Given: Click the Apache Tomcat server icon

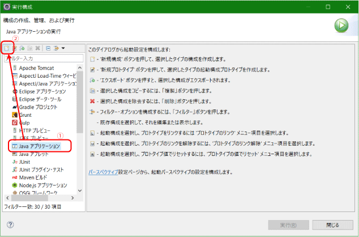Looking at the screenshot, I should pyautogui.click(x=15, y=68).
